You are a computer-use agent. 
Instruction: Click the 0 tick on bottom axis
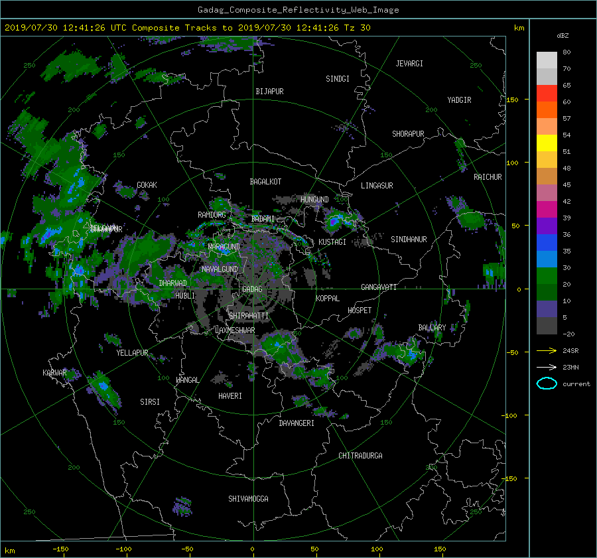pyautogui.click(x=252, y=549)
